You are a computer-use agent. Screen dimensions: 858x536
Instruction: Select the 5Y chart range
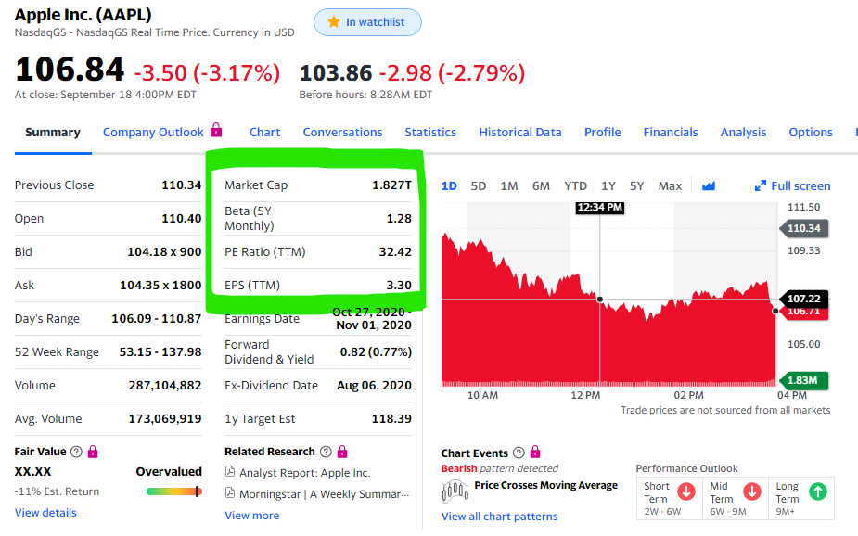[636, 186]
